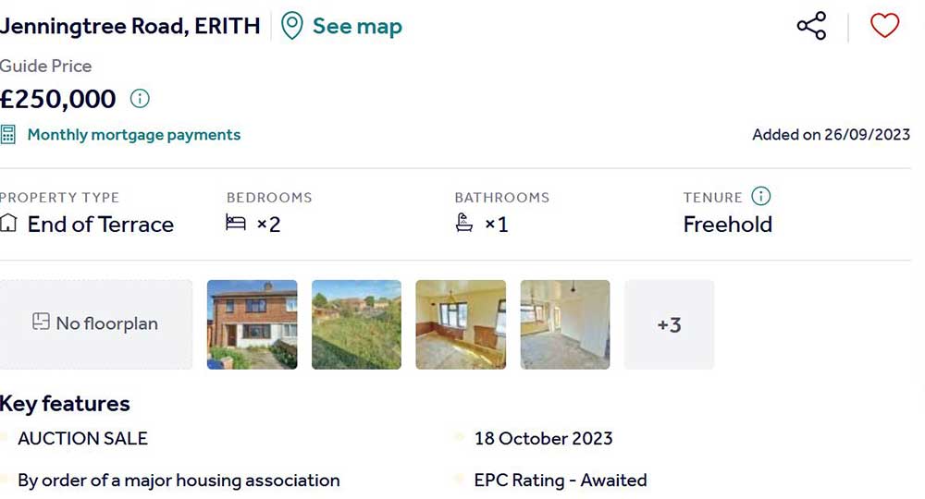Open Monthly mortgage payments link
925x499 pixels.
(133, 135)
